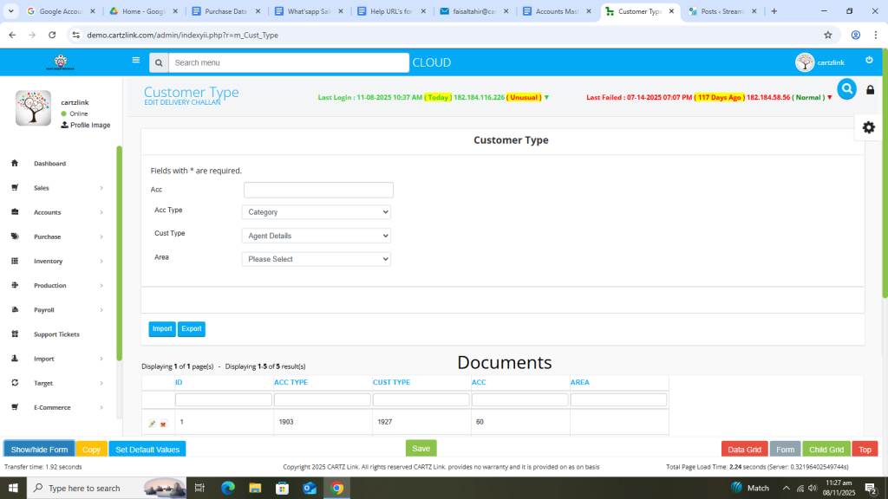
Task: Open Dashboard in the sidebar
Action: tap(49, 164)
